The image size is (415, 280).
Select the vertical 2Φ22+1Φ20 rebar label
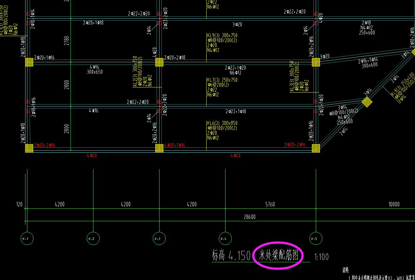tap(322, 105)
